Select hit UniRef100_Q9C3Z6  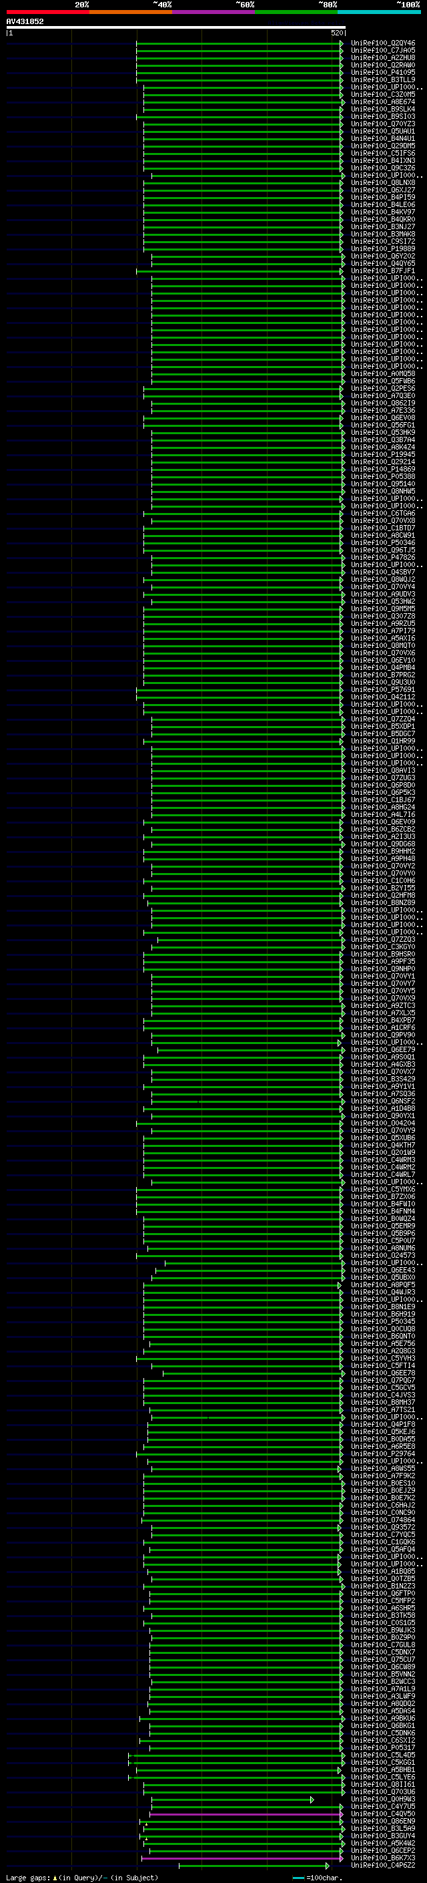point(383,168)
